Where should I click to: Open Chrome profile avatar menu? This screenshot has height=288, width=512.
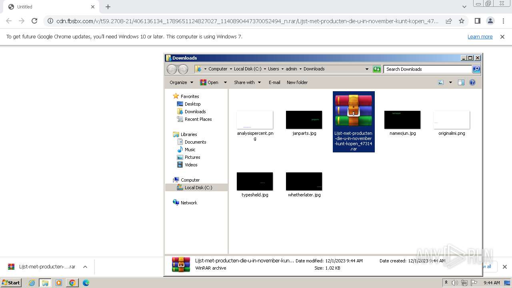490,21
